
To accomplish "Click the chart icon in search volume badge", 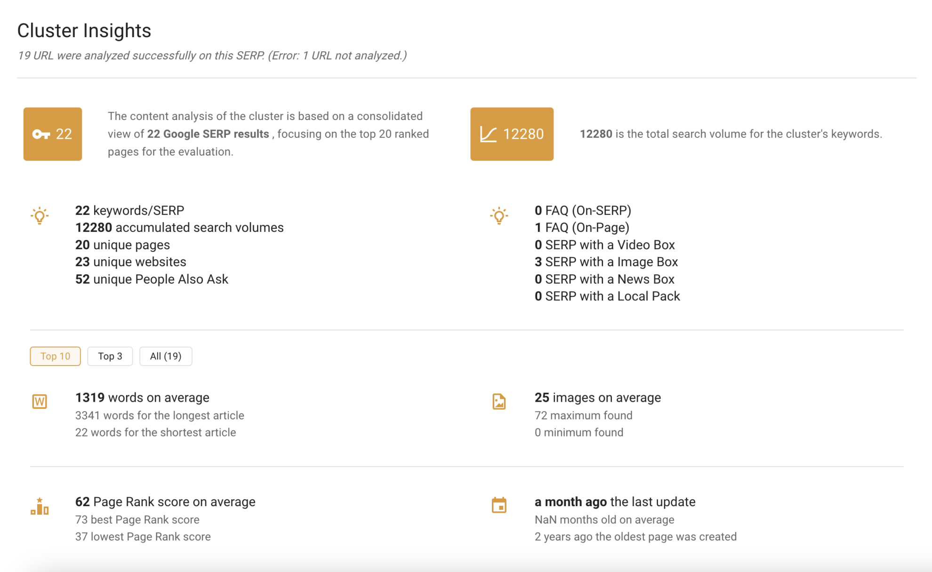I will point(488,135).
